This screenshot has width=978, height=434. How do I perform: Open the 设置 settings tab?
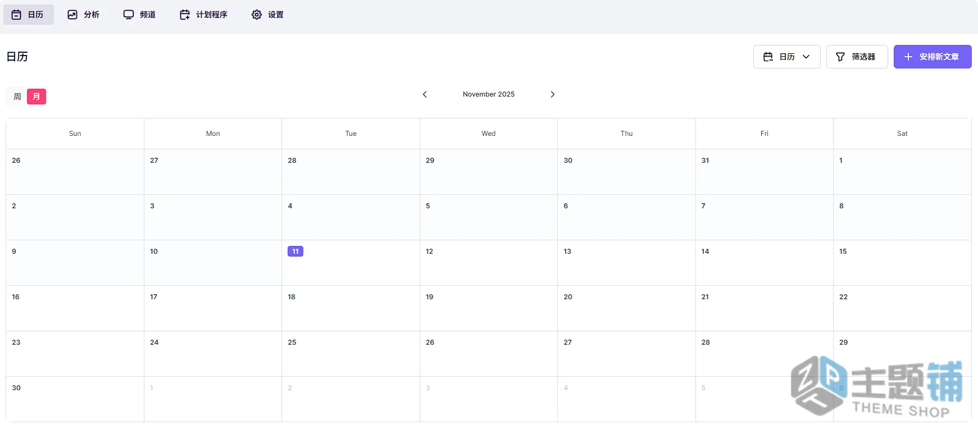(x=268, y=15)
